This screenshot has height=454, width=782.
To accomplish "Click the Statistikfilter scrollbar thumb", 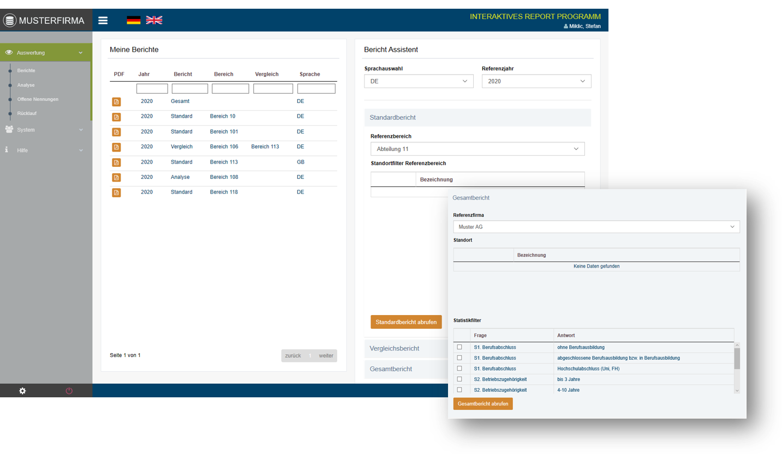I will point(737,359).
